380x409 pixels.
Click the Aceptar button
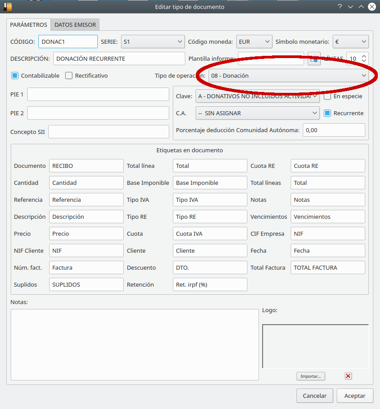[355, 396]
